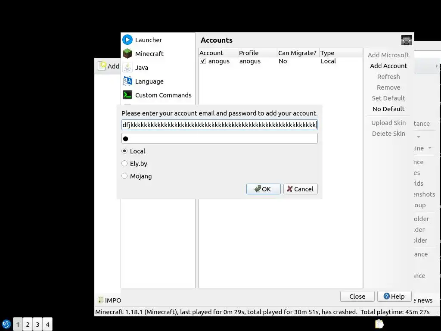Click anogus profile cell
The width and height of the screenshot is (441, 331).
(x=250, y=61)
